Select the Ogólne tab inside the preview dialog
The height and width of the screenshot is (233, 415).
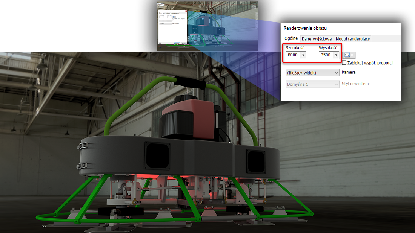pyautogui.click(x=161, y=13)
